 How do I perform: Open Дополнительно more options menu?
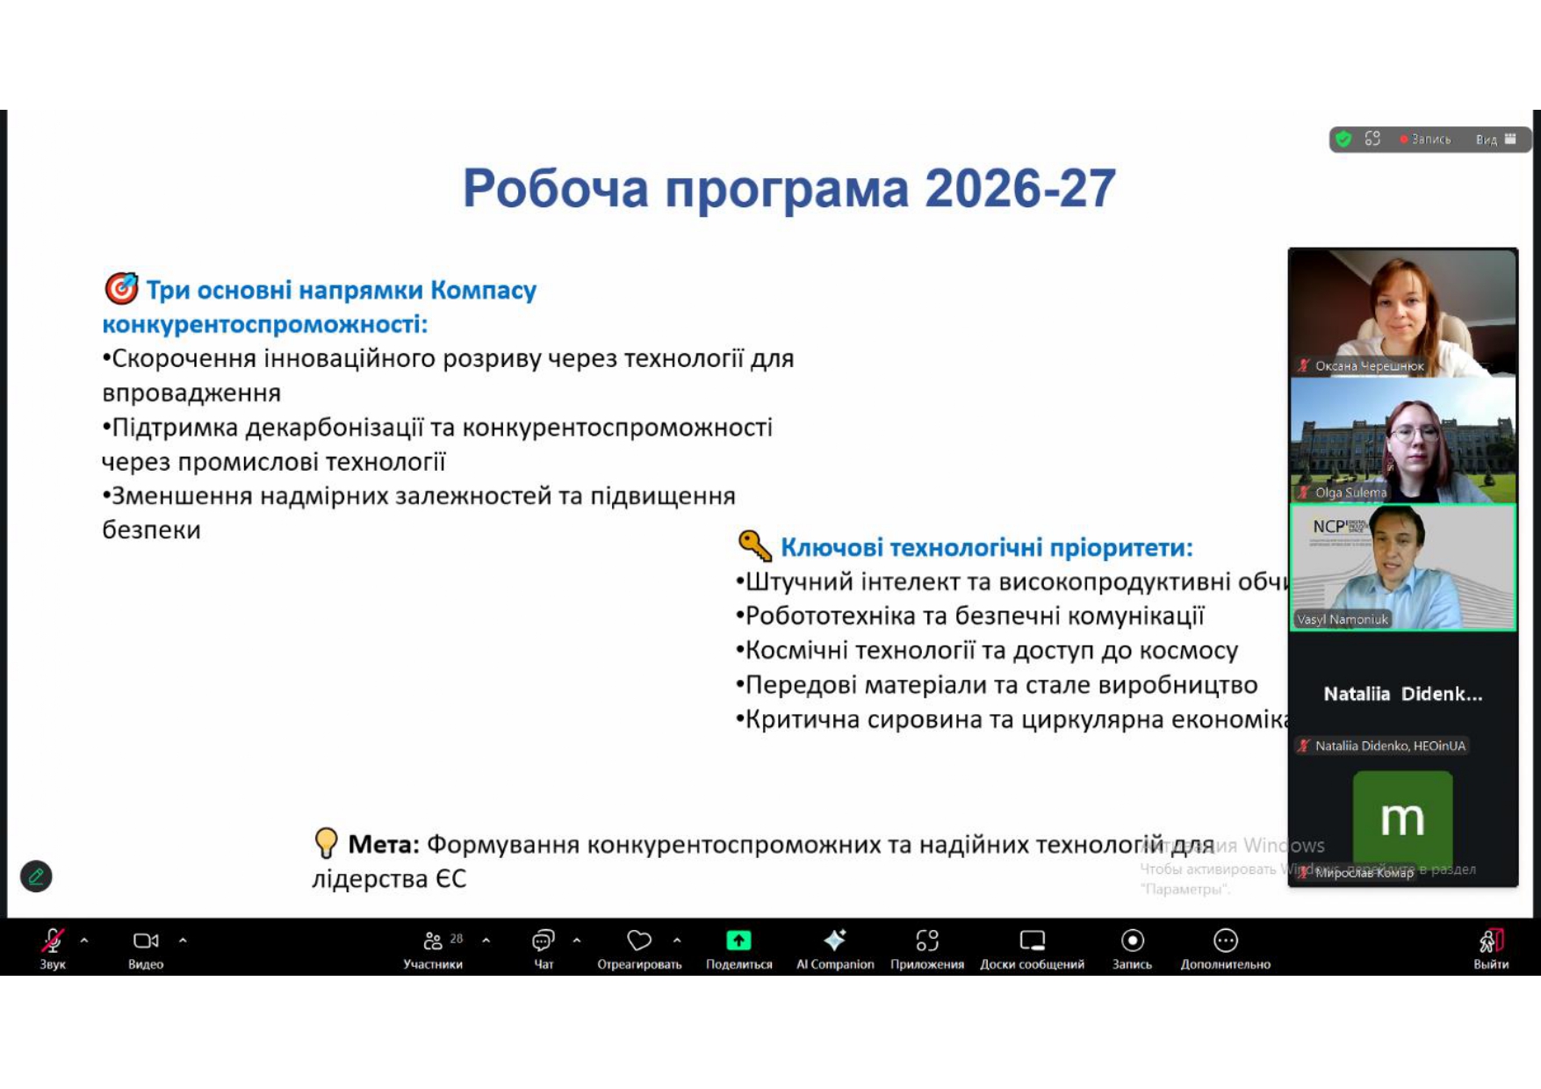[x=1225, y=941]
